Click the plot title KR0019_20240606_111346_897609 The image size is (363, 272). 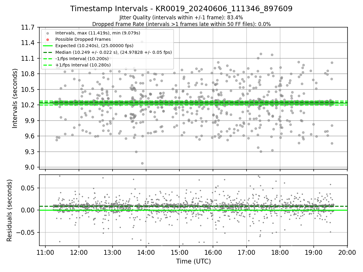coord(181,9)
